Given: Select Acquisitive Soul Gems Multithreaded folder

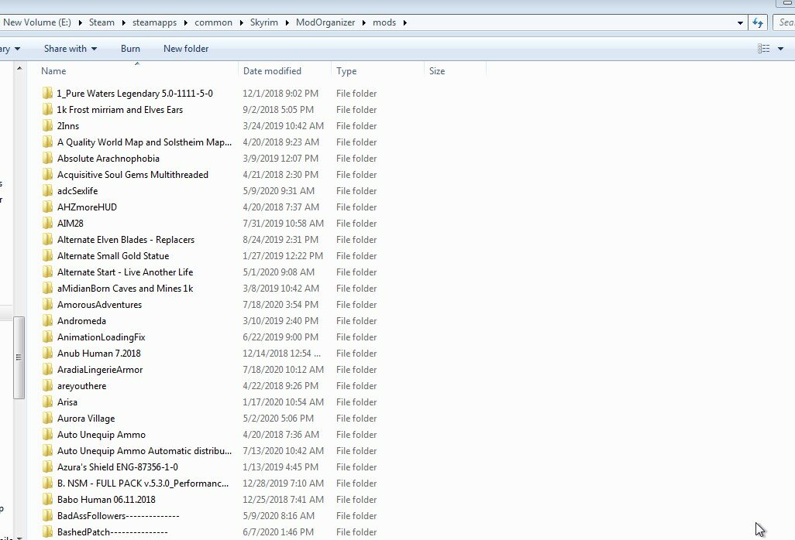Looking at the screenshot, I should coord(132,174).
